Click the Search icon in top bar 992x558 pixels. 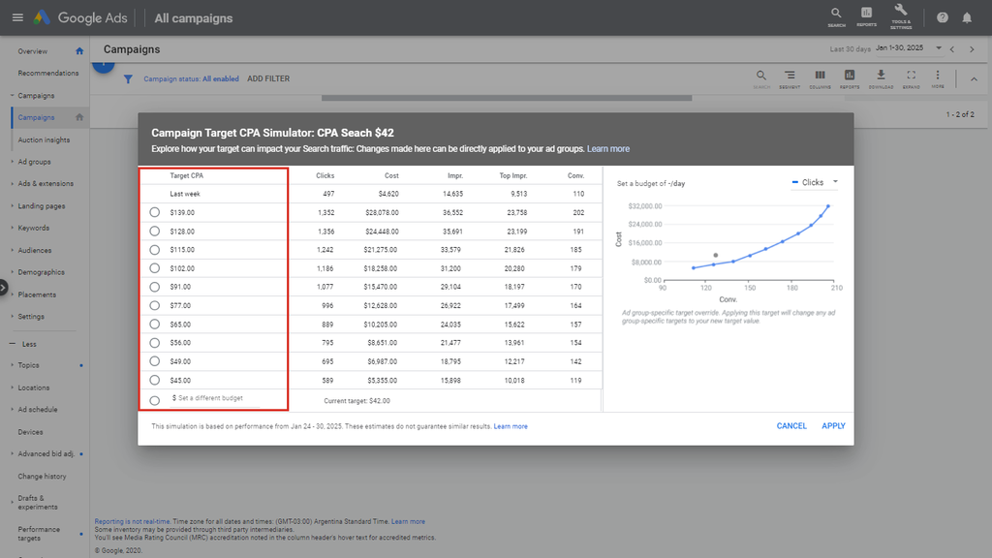pos(836,15)
